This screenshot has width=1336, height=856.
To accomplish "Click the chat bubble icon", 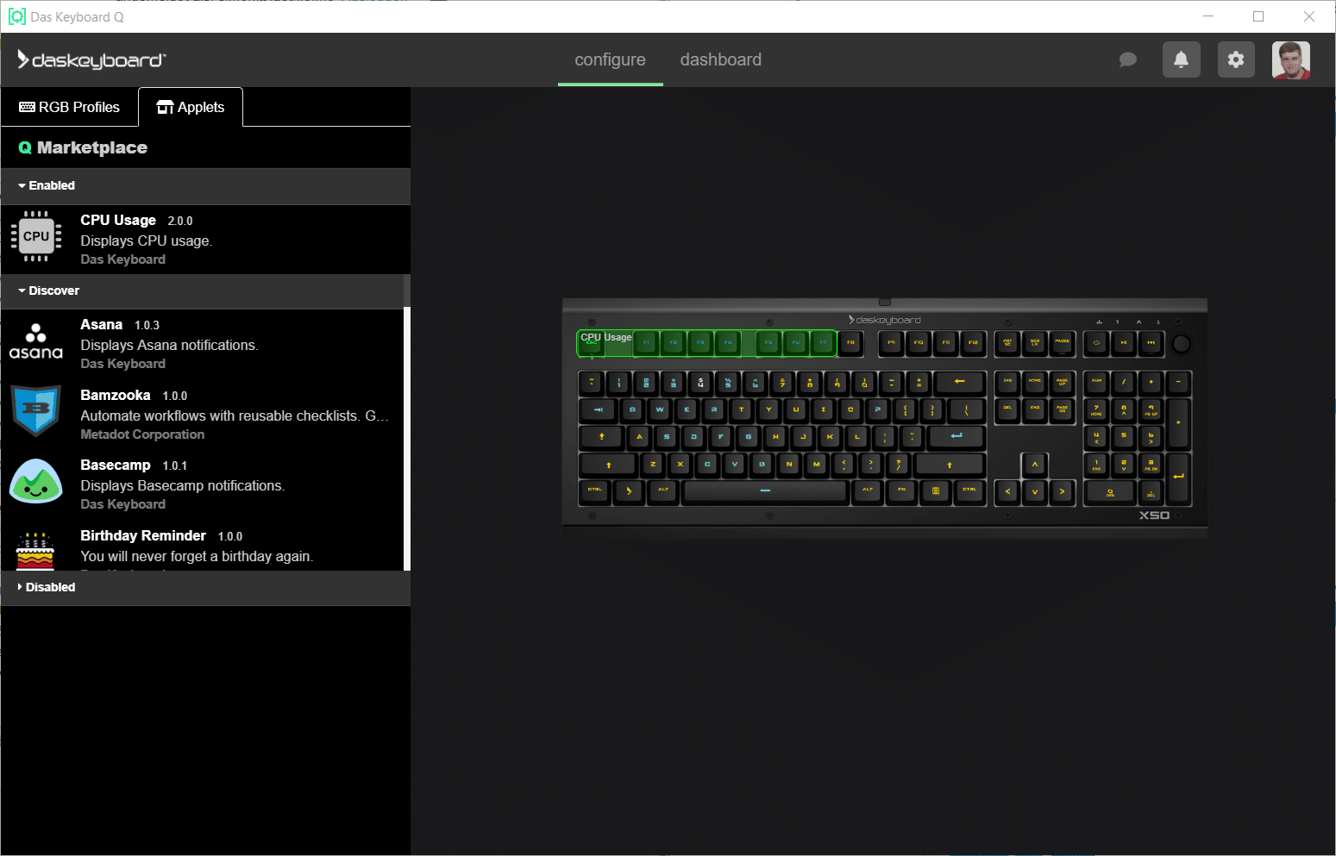I will pos(1127,59).
